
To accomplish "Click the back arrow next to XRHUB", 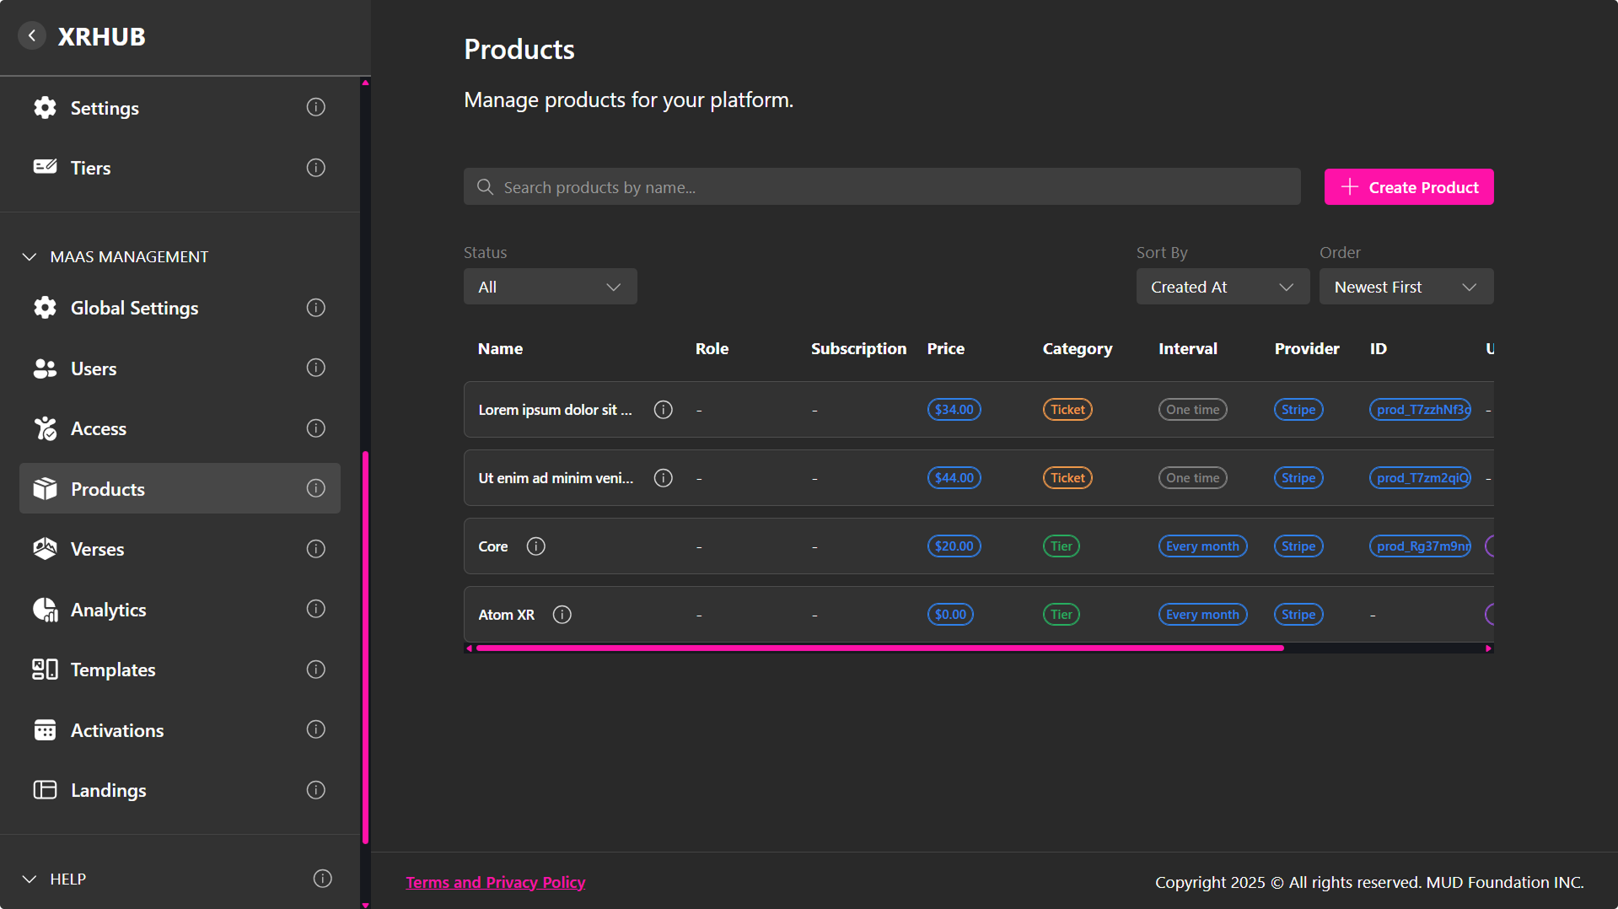I will 32,35.
